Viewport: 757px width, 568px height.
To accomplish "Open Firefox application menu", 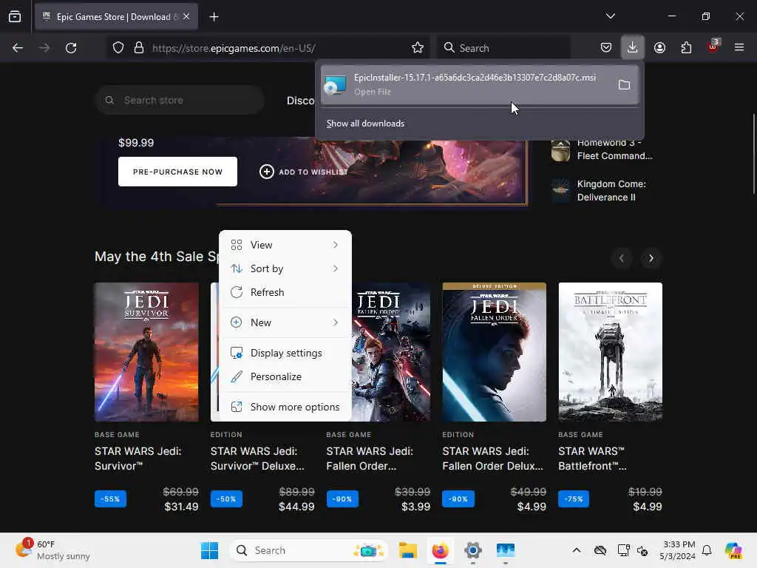I will pos(739,47).
